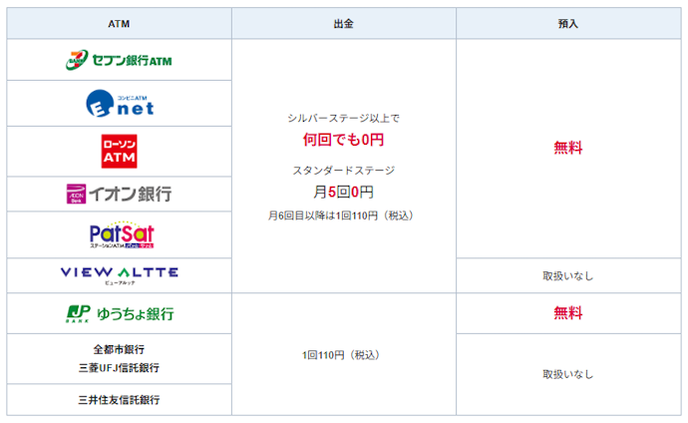Click the 無料 cell beside convenience ATMs

(x=568, y=148)
